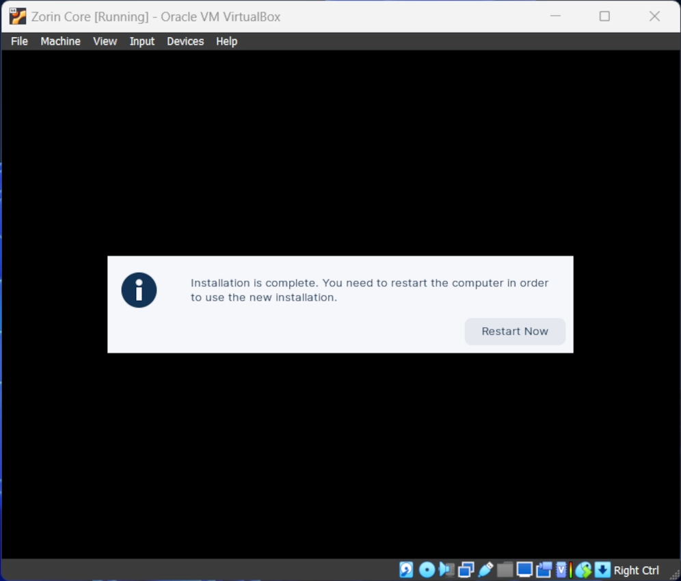This screenshot has height=581, width=681.
Task: Click the shared folders status icon
Action: pos(505,569)
